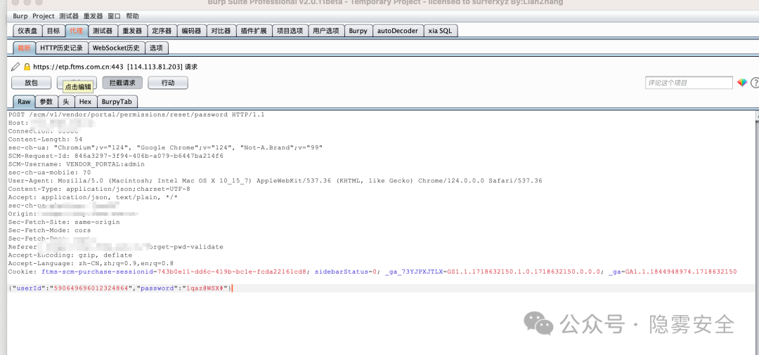The height and width of the screenshot is (355, 759).
Task: Switch to the 编码器 tab
Action: click(x=192, y=31)
